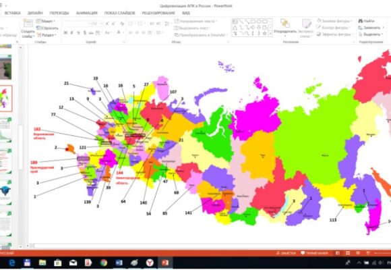Viewport: 391px width, 270px height.
Task: Click the red 182 Воронежская область label
Action: pos(44,134)
